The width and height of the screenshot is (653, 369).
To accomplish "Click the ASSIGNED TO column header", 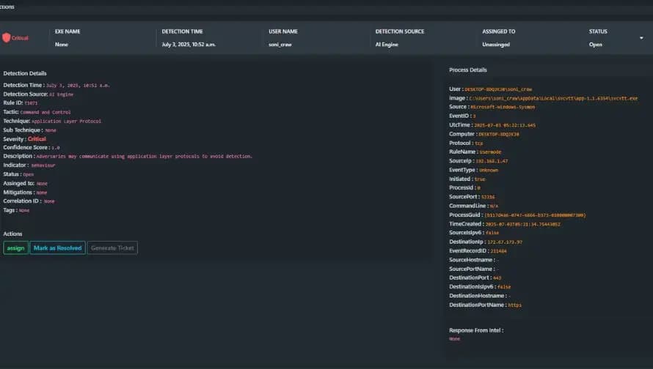I will click(x=498, y=31).
